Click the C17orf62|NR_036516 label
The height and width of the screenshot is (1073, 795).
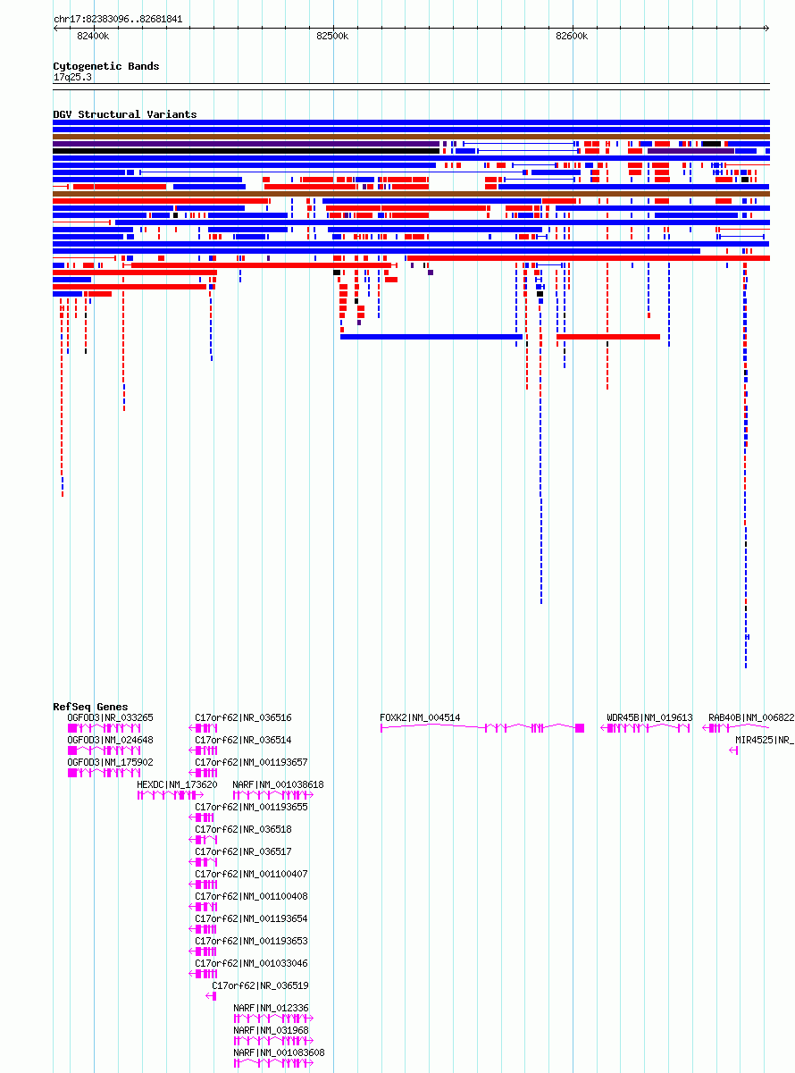pos(243,717)
